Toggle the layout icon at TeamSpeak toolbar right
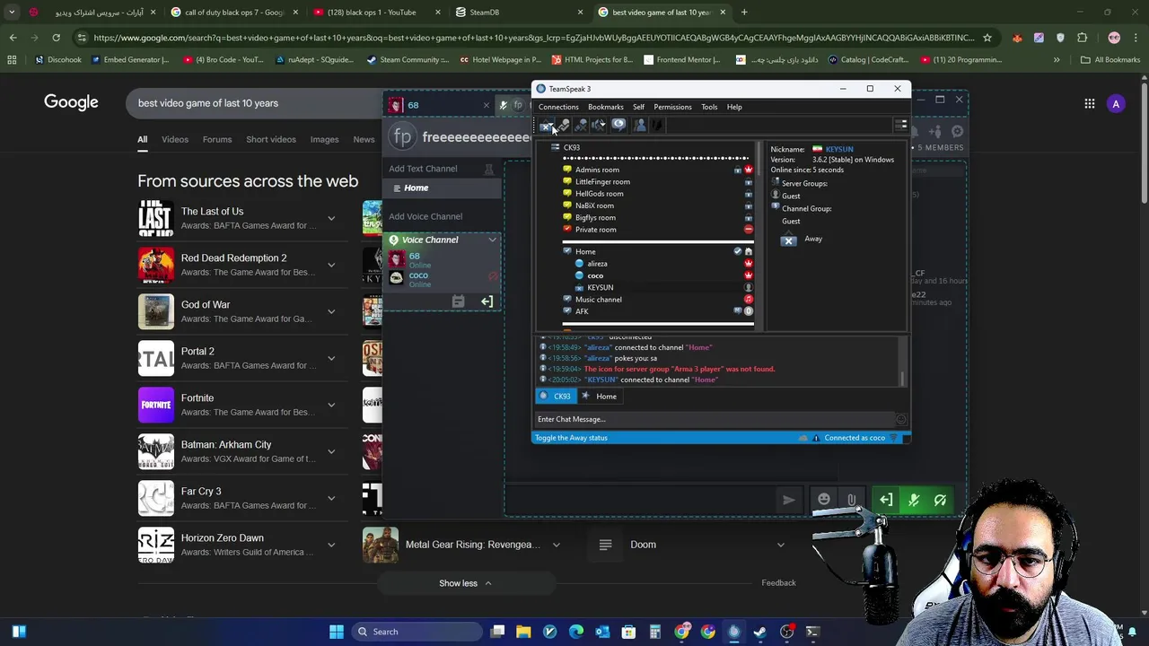 click(x=901, y=126)
